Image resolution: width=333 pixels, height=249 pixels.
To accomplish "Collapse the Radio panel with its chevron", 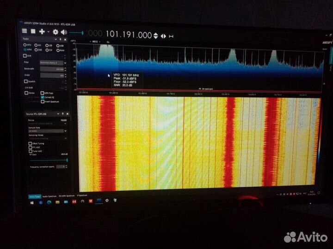I will coord(55,39).
